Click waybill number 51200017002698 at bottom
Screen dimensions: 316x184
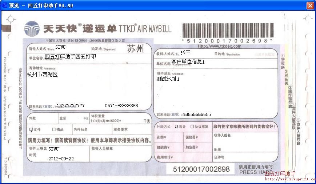point(201,169)
